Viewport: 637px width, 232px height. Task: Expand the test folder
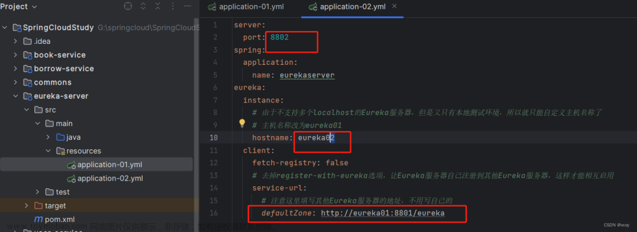click(x=38, y=192)
